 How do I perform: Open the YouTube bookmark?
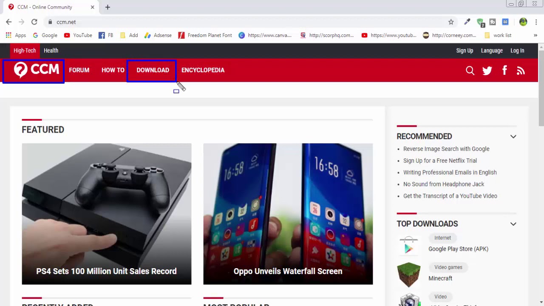point(78,35)
